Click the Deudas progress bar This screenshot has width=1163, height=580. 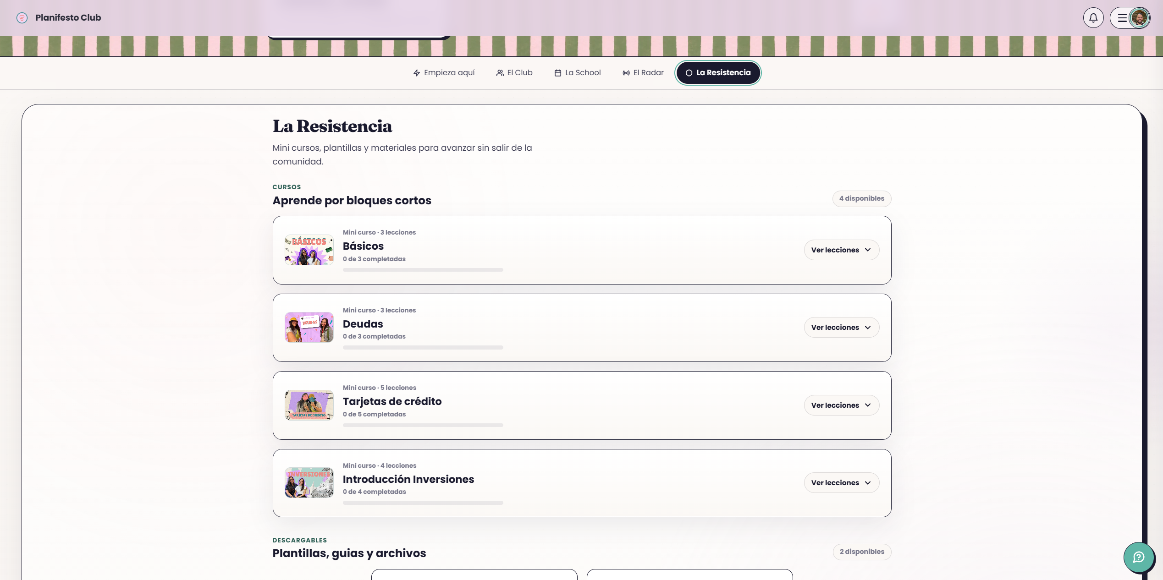click(423, 348)
